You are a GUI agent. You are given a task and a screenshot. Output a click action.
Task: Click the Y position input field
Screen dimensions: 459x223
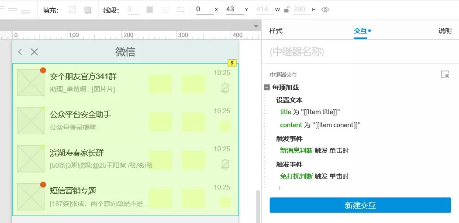235,10
